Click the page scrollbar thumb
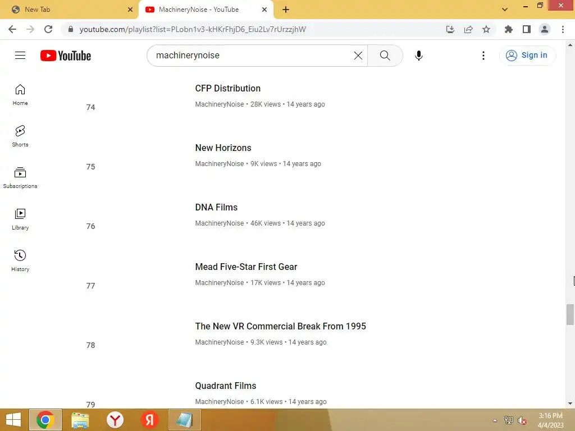 pos(570,314)
